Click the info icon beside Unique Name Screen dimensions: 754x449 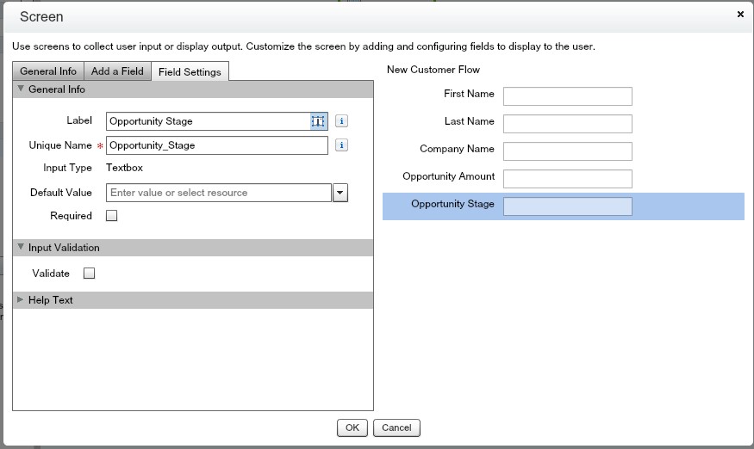point(341,145)
